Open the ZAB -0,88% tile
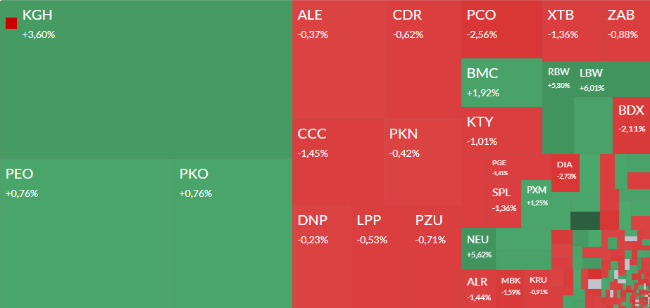 point(625,30)
